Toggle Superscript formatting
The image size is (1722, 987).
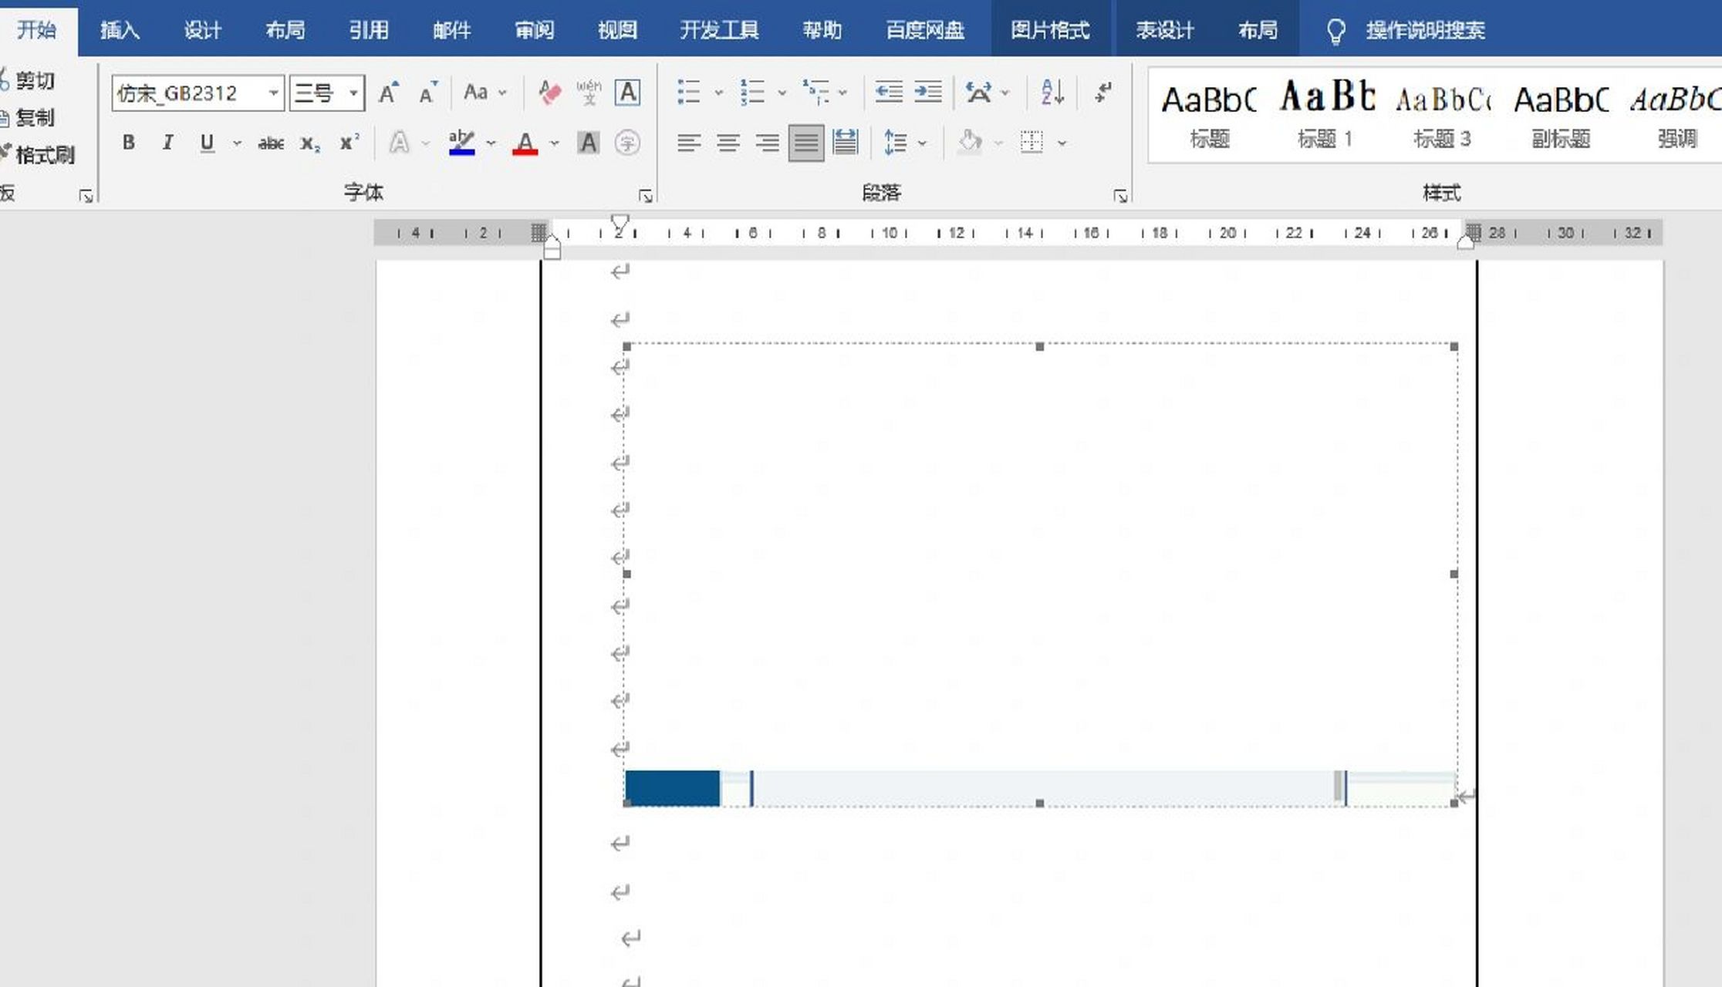tap(349, 143)
